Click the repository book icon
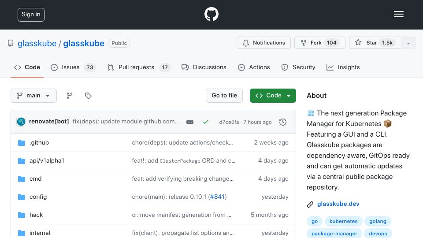The height and width of the screenshot is (238, 423). pyautogui.click(x=11, y=43)
